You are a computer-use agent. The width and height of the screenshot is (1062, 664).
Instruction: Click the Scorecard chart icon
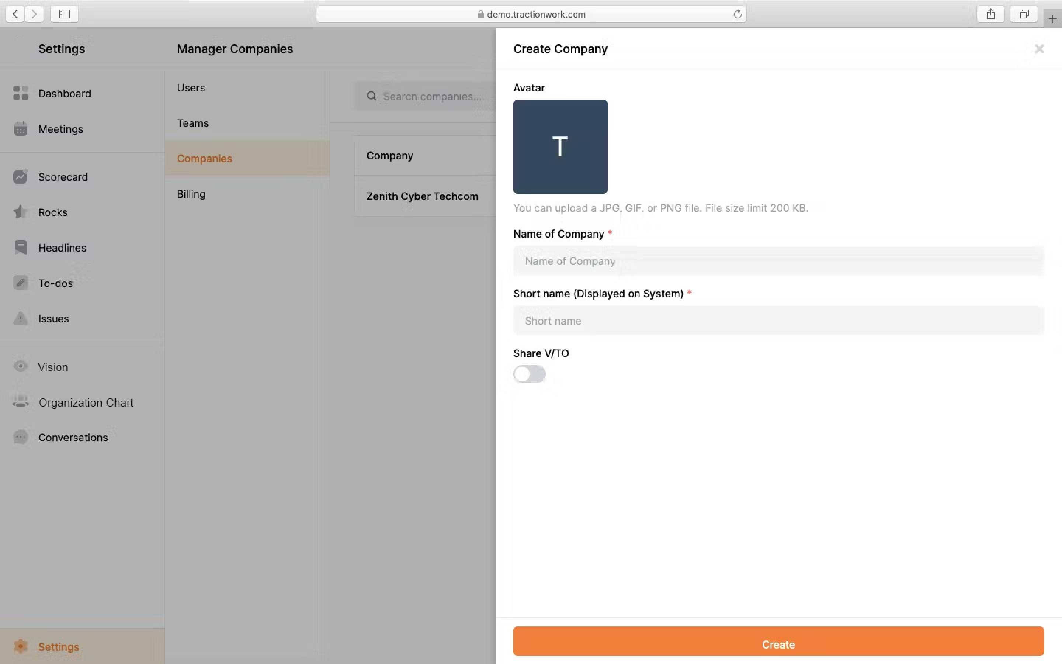point(20,177)
